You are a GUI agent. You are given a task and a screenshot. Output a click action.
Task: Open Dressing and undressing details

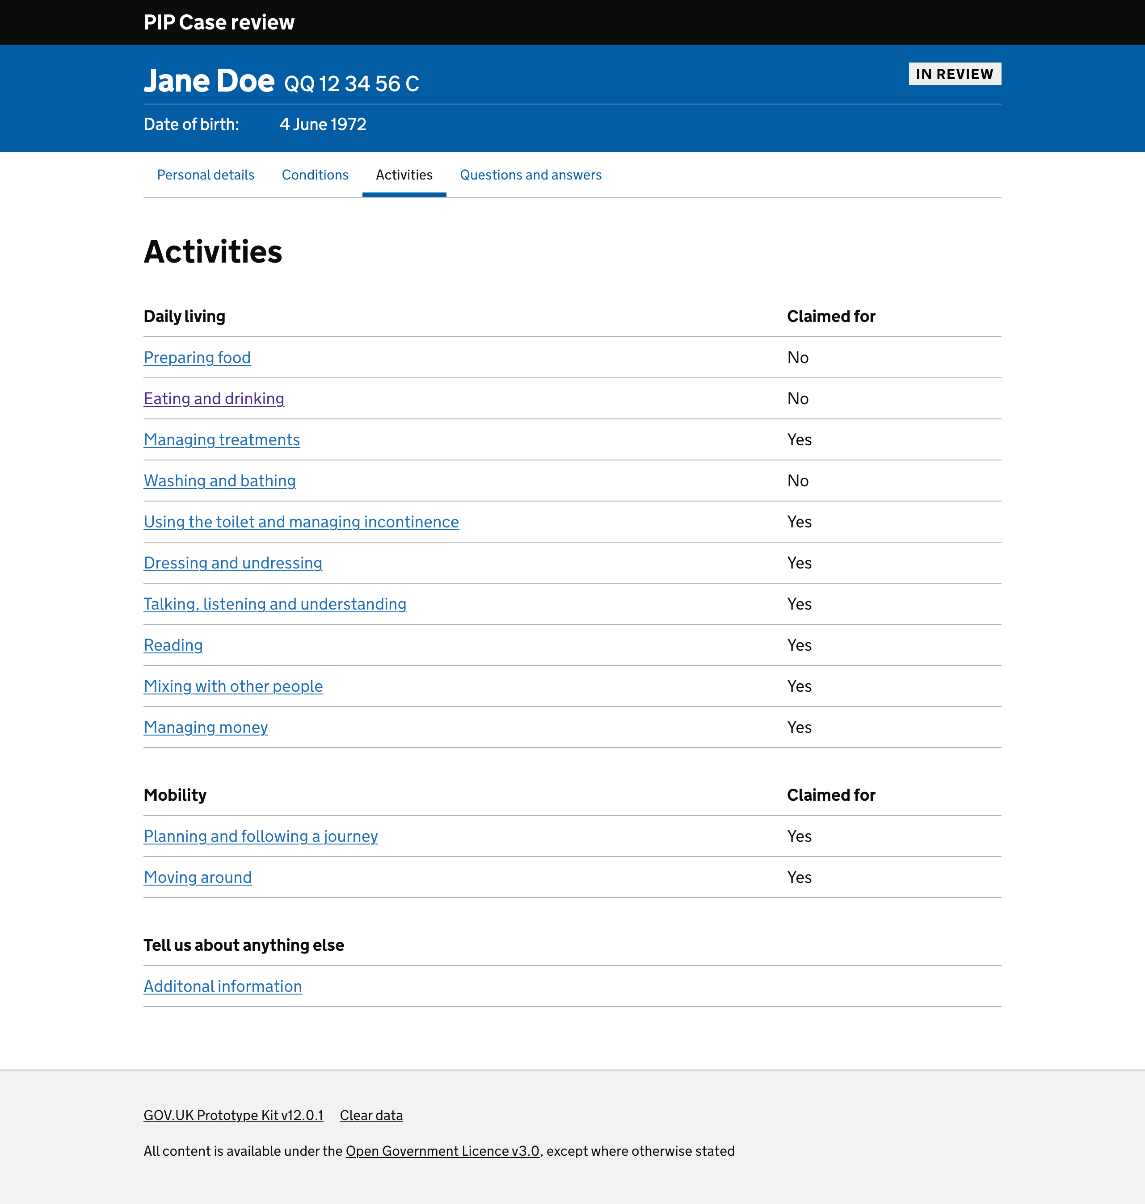[x=232, y=563]
